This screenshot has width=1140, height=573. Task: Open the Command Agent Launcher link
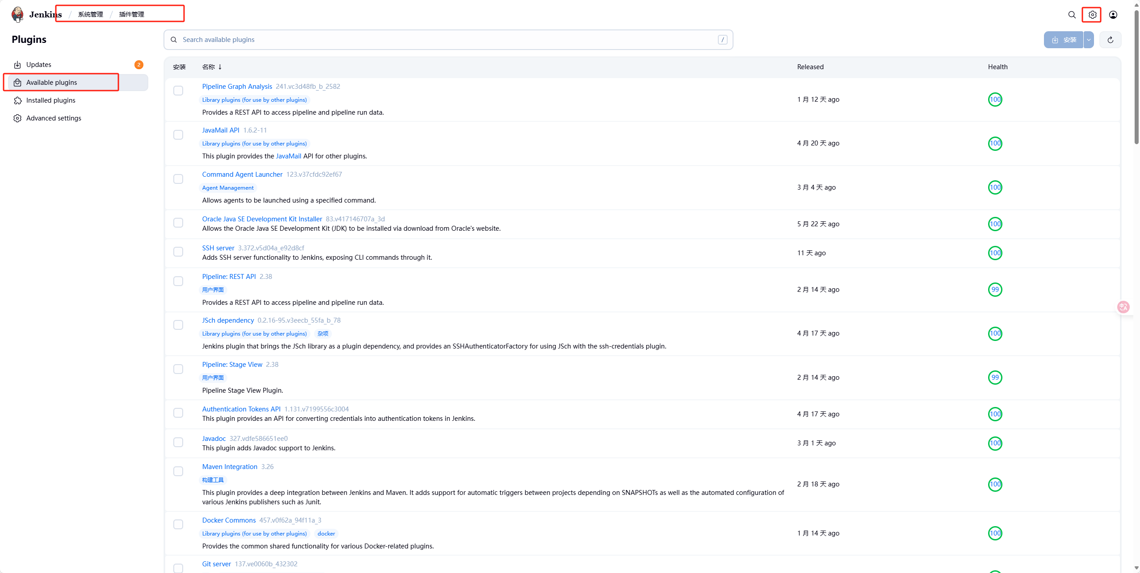[x=242, y=174]
